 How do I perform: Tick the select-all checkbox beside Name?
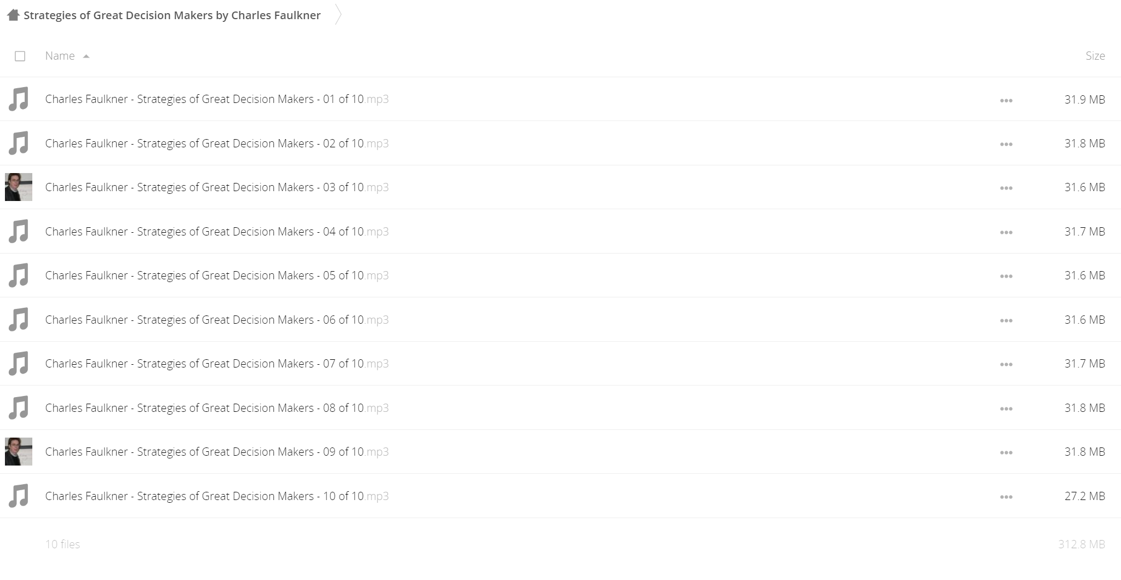[20, 56]
